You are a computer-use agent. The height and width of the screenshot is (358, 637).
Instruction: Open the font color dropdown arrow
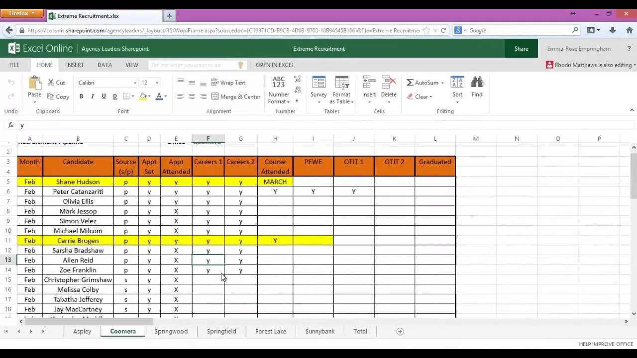[x=165, y=96]
